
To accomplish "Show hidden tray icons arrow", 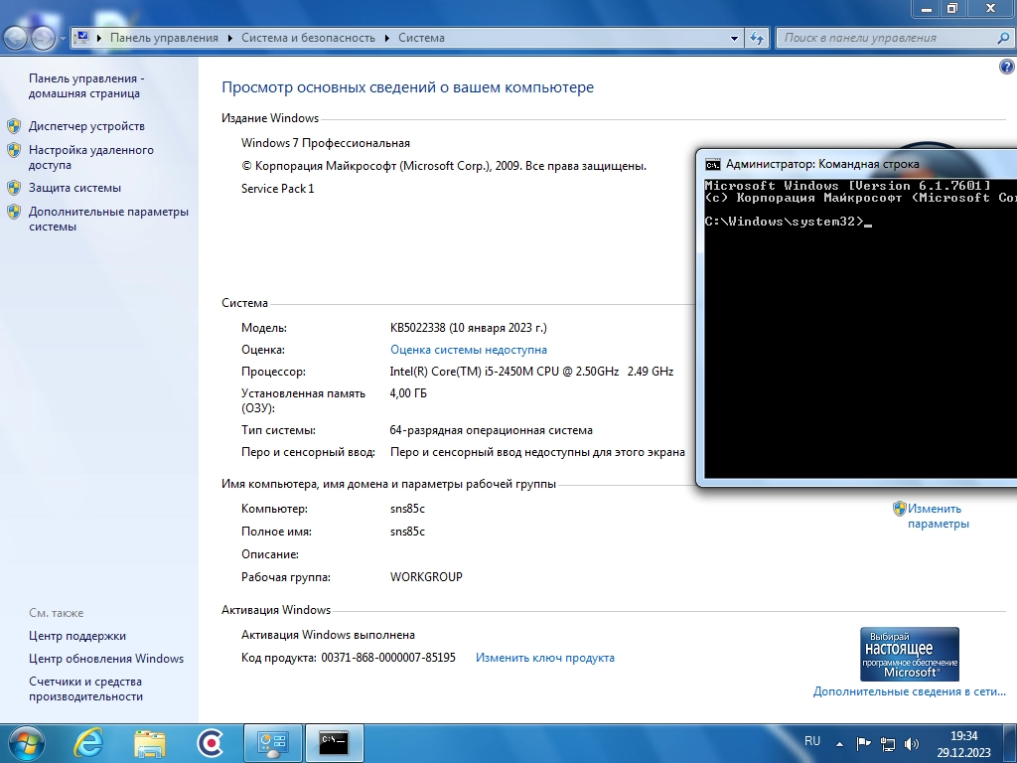I will coord(839,744).
